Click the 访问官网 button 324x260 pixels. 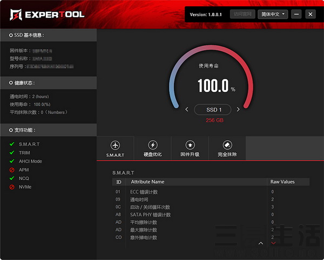click(242, 15)
